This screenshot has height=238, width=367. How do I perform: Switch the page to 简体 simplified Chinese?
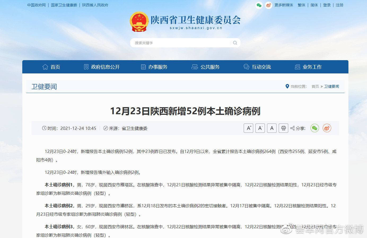click(x=314, y=5)
